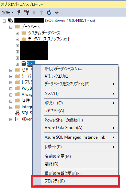The width and height of the screenshot is (126, 190).
Task: Open Azure SQL Managed Instance link submenu
Action: click(x=75, y=137)
